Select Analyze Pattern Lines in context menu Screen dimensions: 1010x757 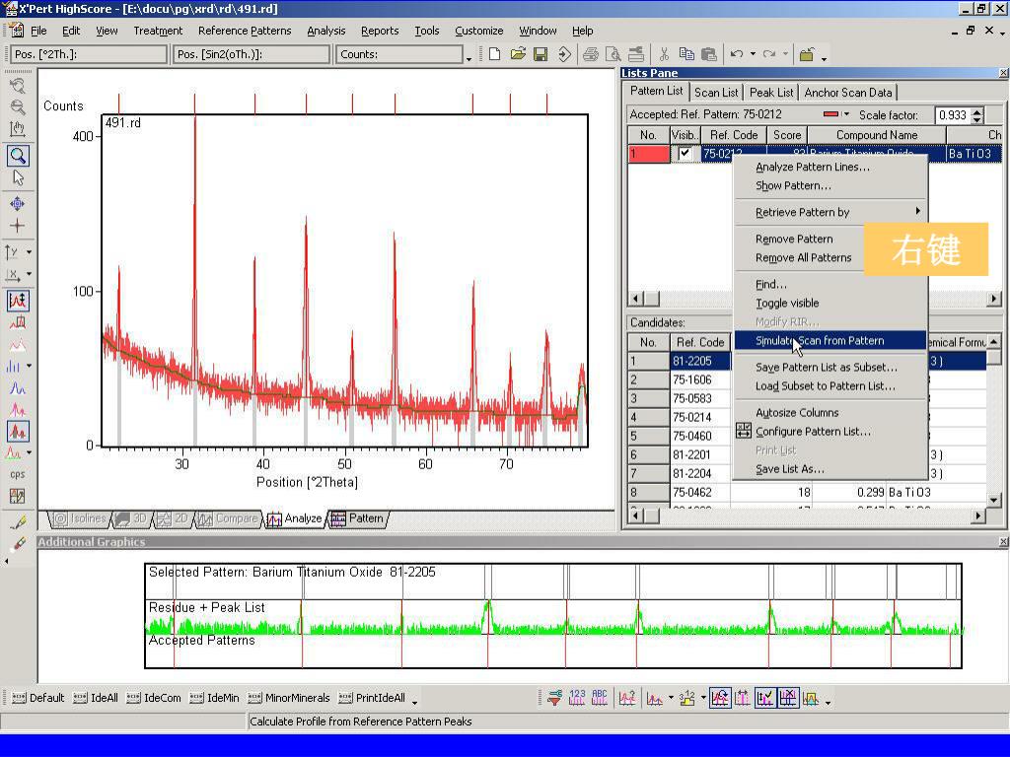tap(813, 167)
